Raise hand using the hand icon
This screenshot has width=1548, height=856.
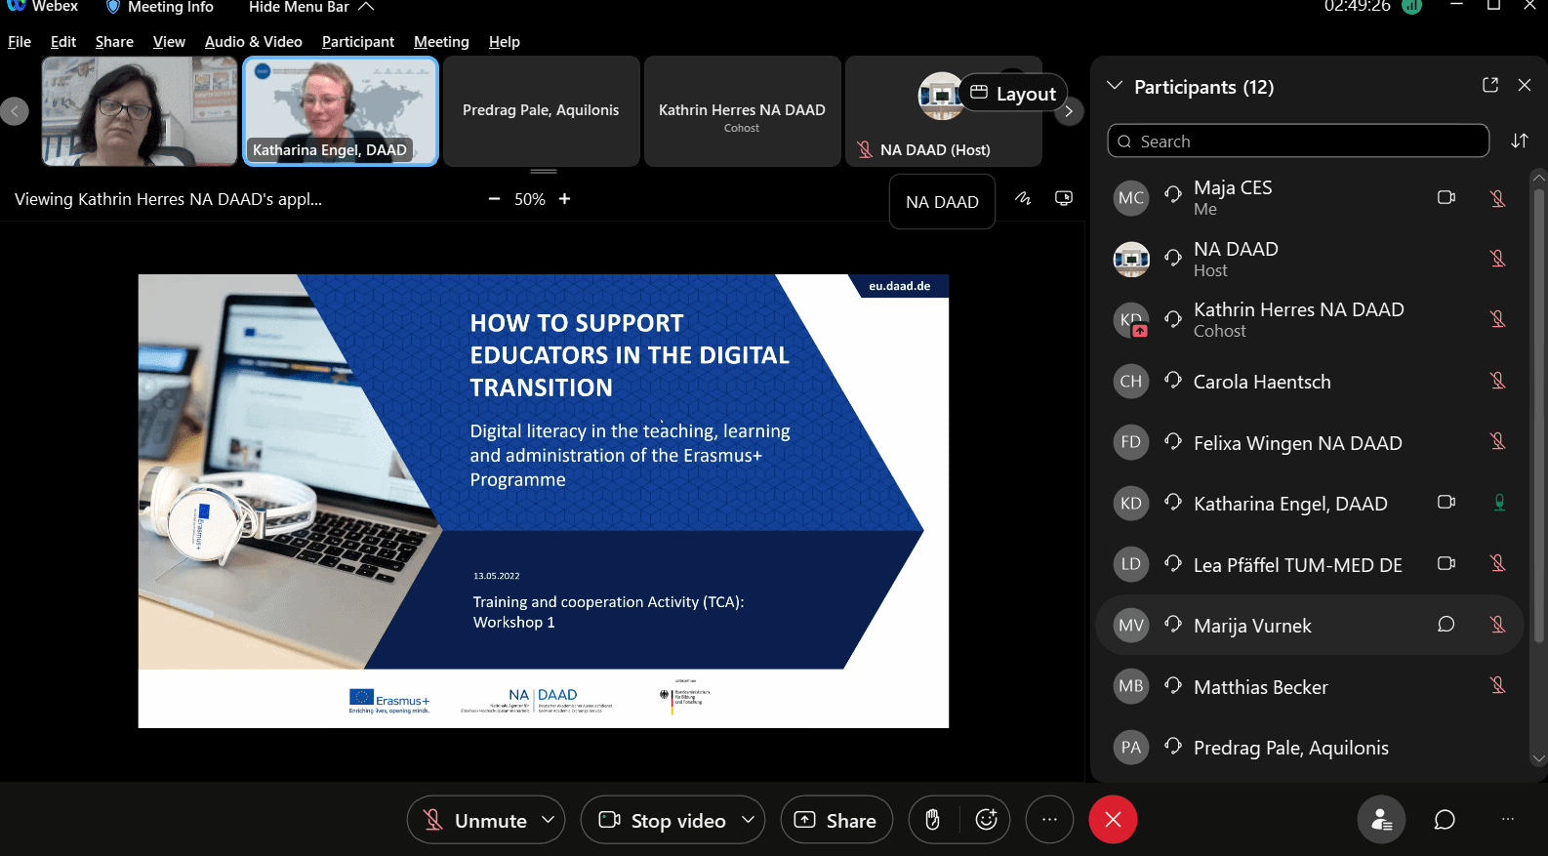[x=933, y=820]
